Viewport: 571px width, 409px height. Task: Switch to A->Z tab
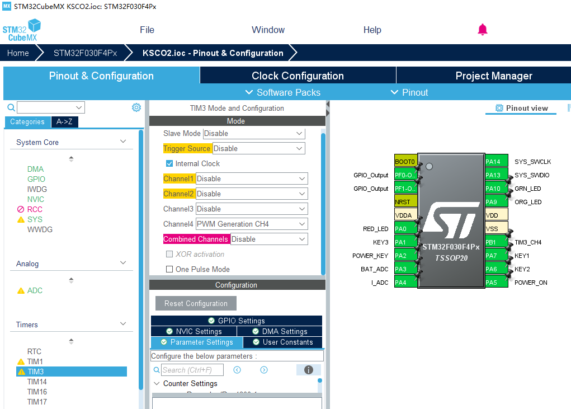[x=64, y=121]
